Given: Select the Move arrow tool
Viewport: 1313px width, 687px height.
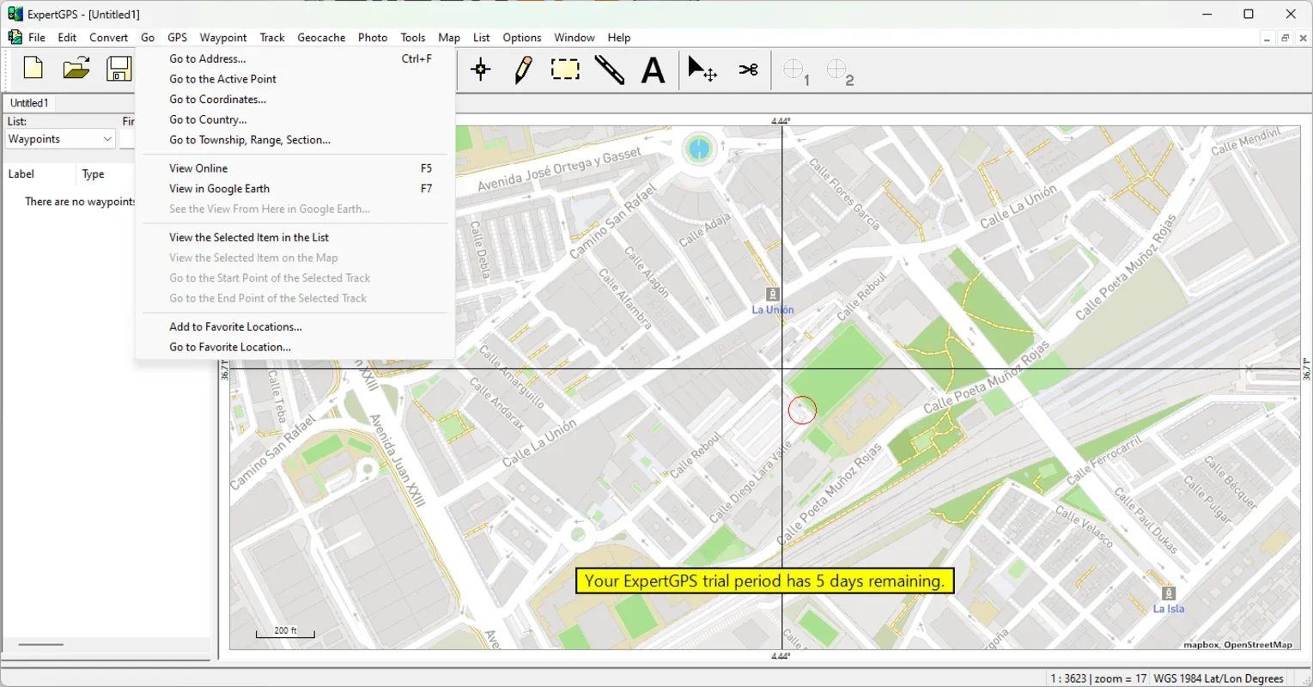Looking at the screenshot, I should (702, 70).
